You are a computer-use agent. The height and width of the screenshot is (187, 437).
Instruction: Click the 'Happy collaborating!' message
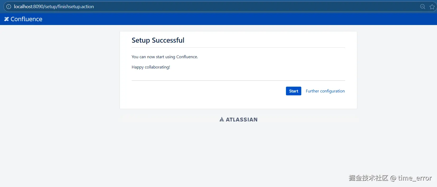pos(151,67)
